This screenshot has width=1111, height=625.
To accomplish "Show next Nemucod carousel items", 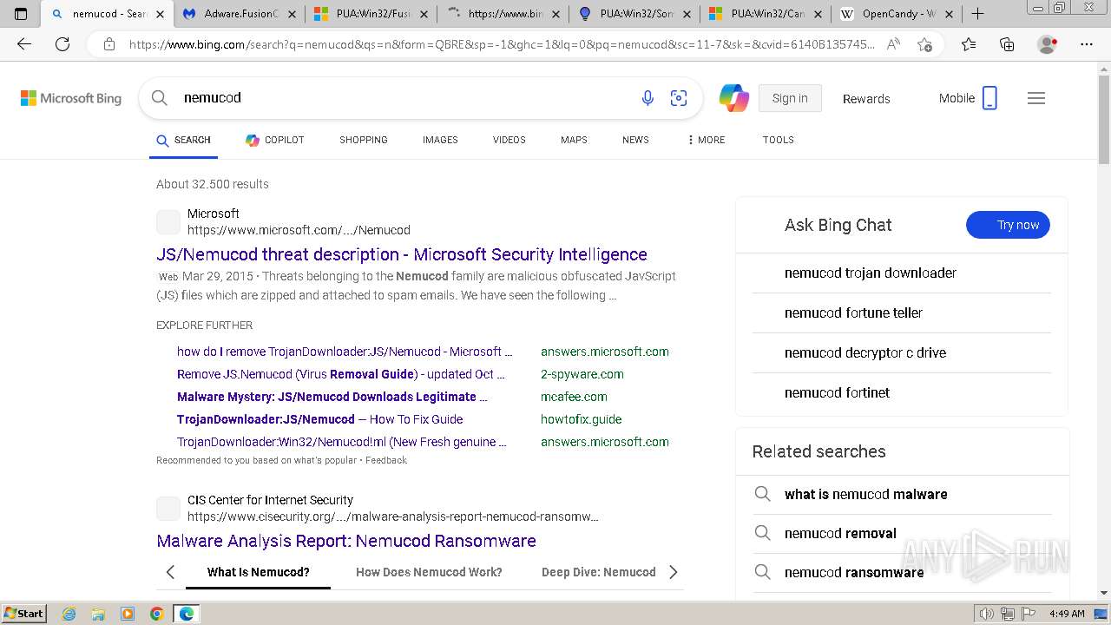I will (x=673, y=572).
